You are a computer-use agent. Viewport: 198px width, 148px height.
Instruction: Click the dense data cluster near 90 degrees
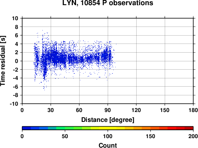point(107,55)
